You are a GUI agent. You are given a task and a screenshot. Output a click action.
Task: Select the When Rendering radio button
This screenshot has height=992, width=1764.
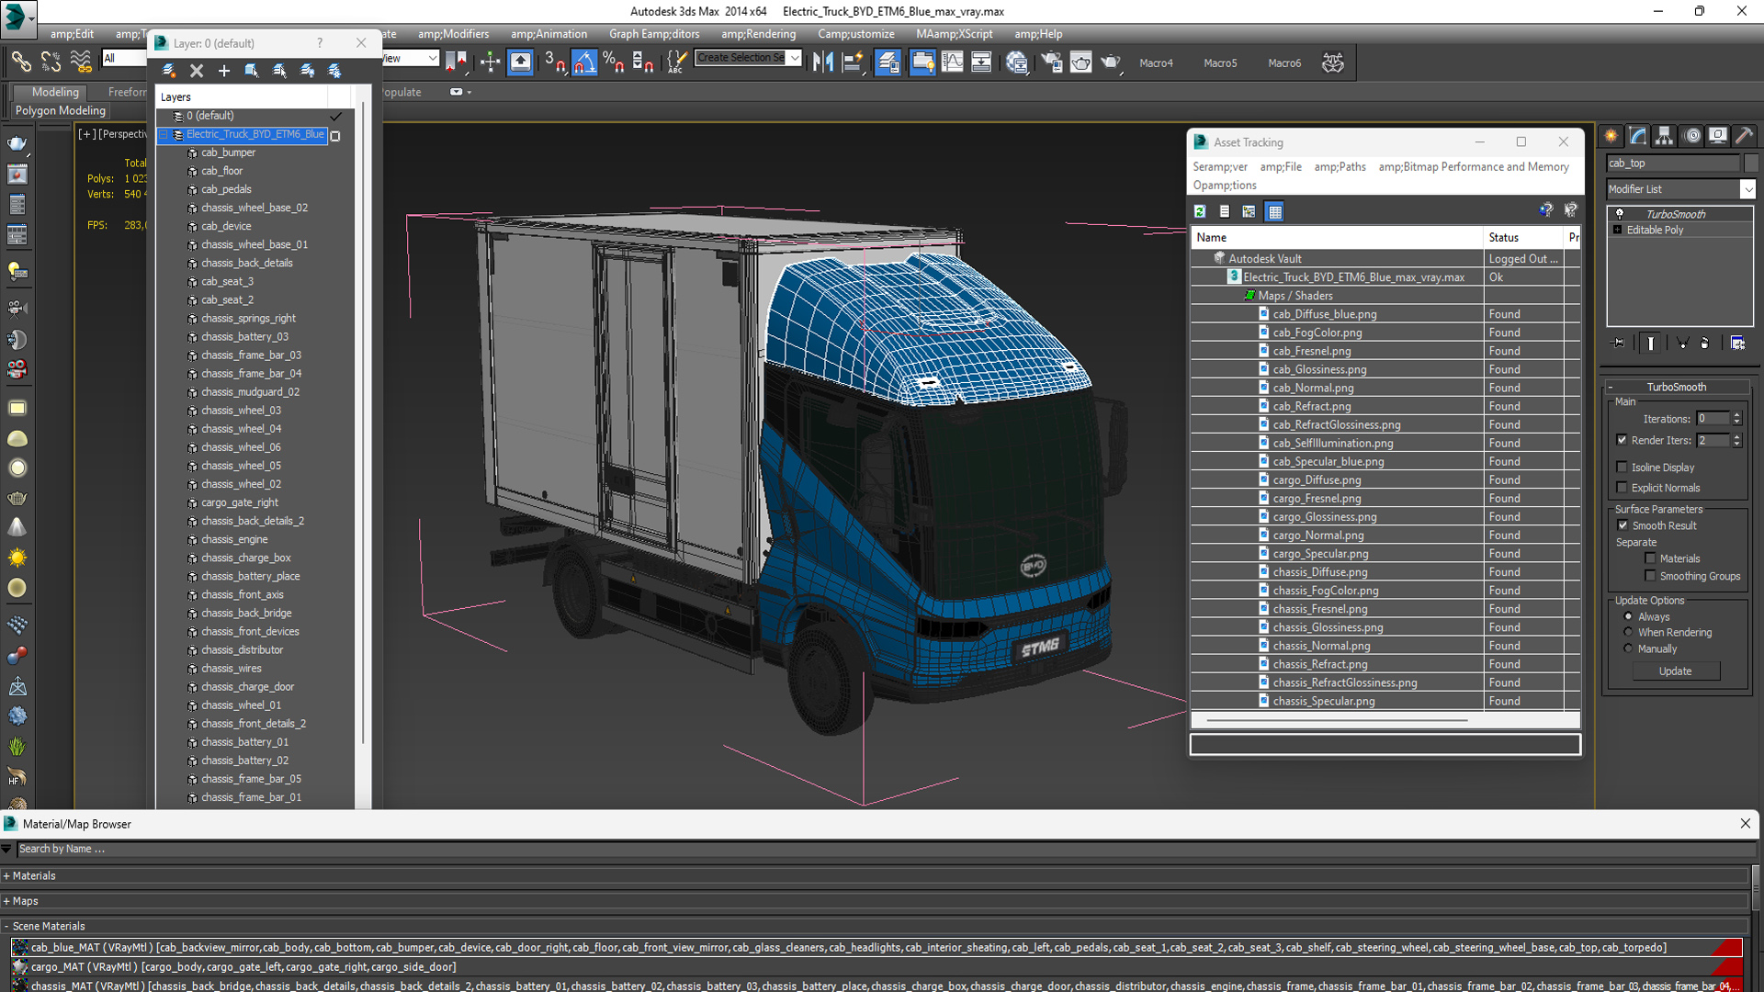[x=1628, y=632]
